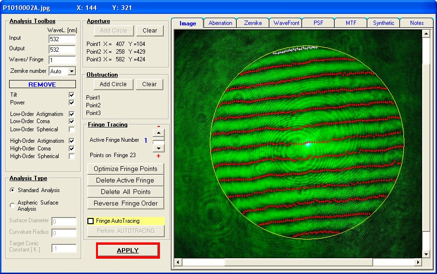Click the image horizontal scrollbar thumb
Viewport: 437px width, 274px height.
299,262
